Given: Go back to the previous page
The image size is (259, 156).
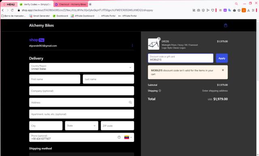Looking at the screenshot, I should (3, 10).
